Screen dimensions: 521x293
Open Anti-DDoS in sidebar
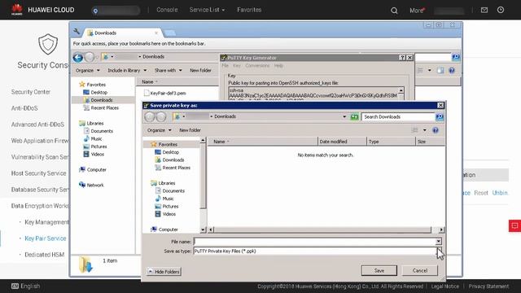point(24,108)
